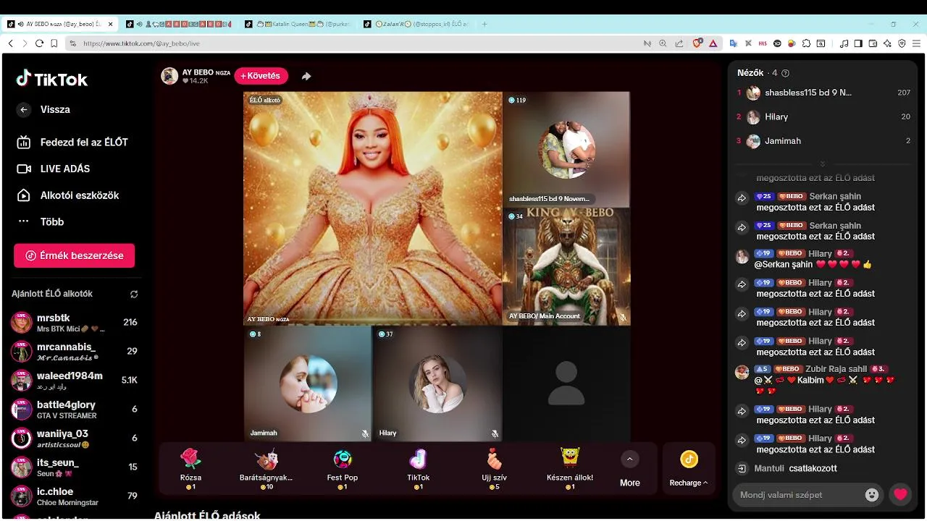Open the Több menu
This screenshot has width=927, height=521.
pyautogui.click(x=41, y=222)
